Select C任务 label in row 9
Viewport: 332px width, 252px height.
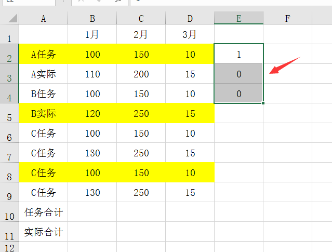44,192
